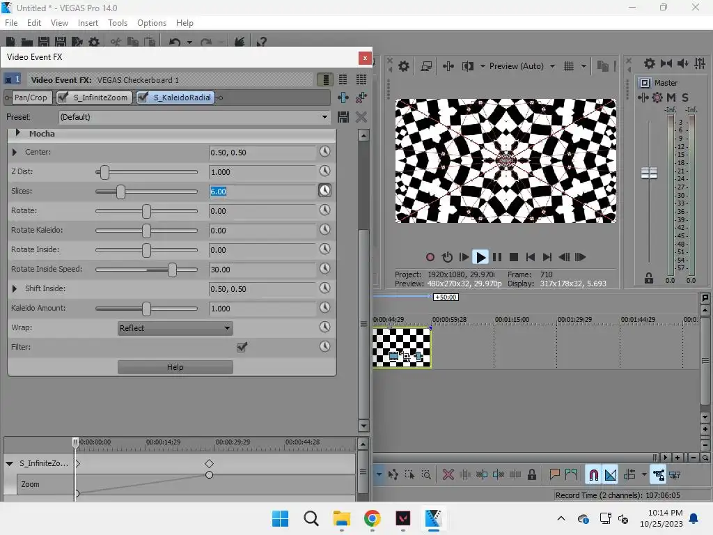Image resolution: width=713 pixels, height=535 pixels.
Task: Select the Pan/Crop chain button
Action: (x=31, y=98)
